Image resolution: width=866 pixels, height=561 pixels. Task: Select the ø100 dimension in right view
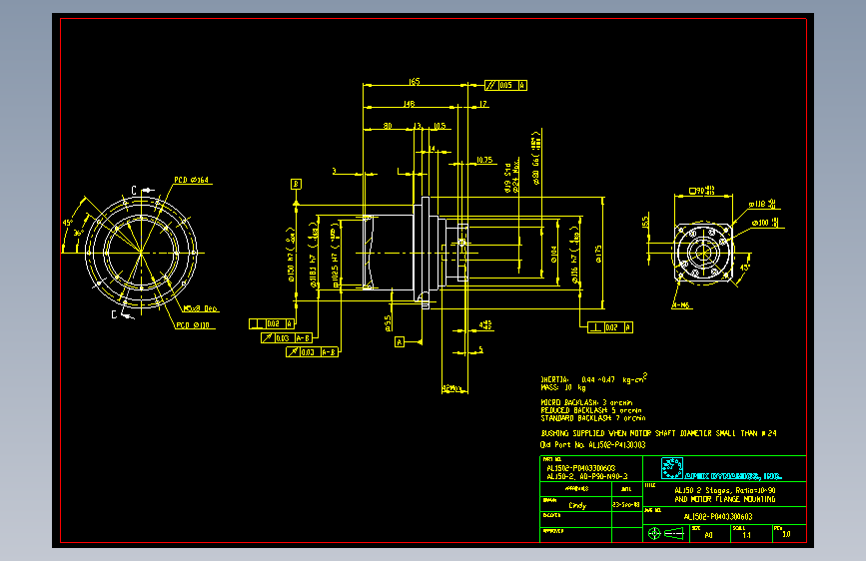click(765, 223)
